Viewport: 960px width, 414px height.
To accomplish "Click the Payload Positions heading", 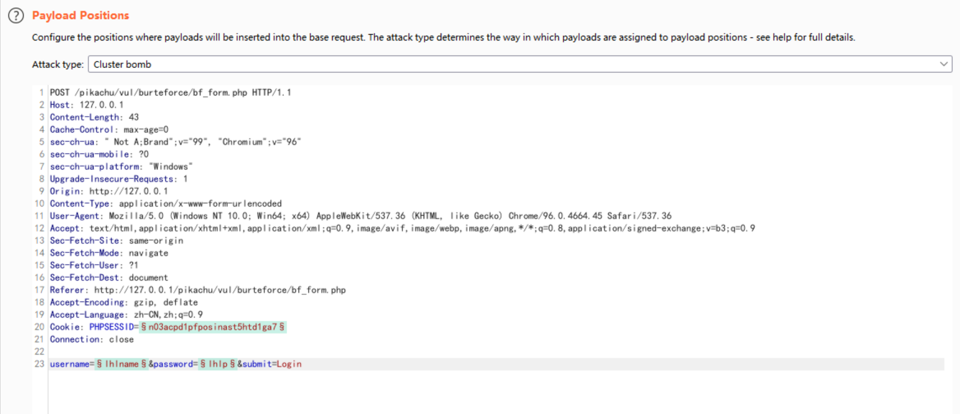I will (81, 15).
